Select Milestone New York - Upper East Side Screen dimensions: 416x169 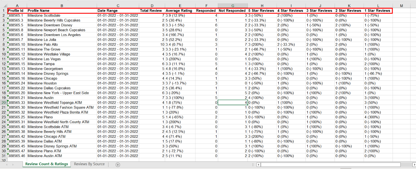62,93
